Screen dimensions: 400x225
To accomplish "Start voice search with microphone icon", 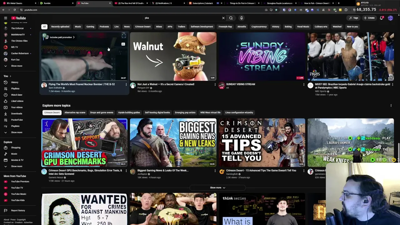I will 242,18.
